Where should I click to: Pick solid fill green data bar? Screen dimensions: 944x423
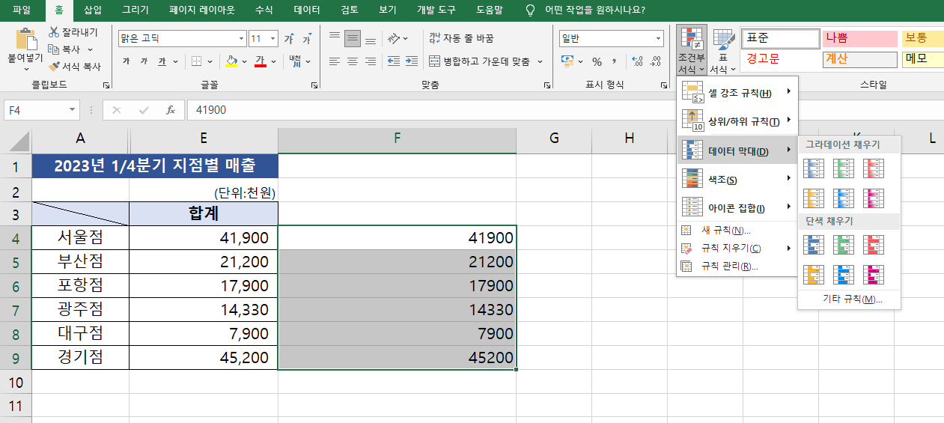[844, 245]
